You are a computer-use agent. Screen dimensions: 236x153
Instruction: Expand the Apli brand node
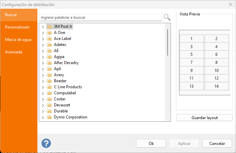[43, 69]
